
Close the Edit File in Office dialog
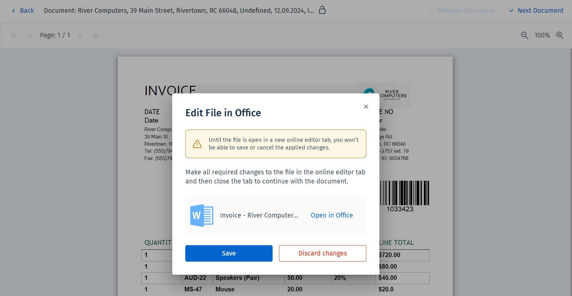click(x=366, y=106)
